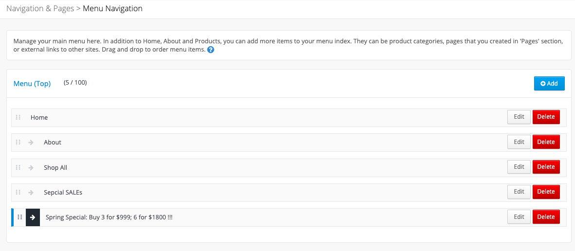
Task: Click the indent arrow next to Shop All
Action: click(x=31, y=167)
